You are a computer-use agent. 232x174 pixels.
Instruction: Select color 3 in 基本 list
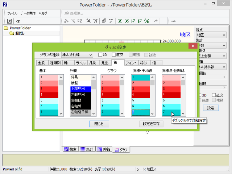pyautogui.click(x=49, y=89)
